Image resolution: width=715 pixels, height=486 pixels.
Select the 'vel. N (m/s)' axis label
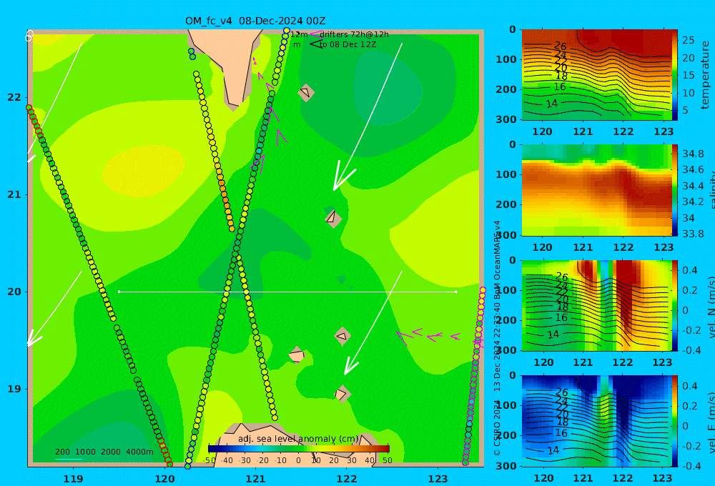tap(711, 307)
